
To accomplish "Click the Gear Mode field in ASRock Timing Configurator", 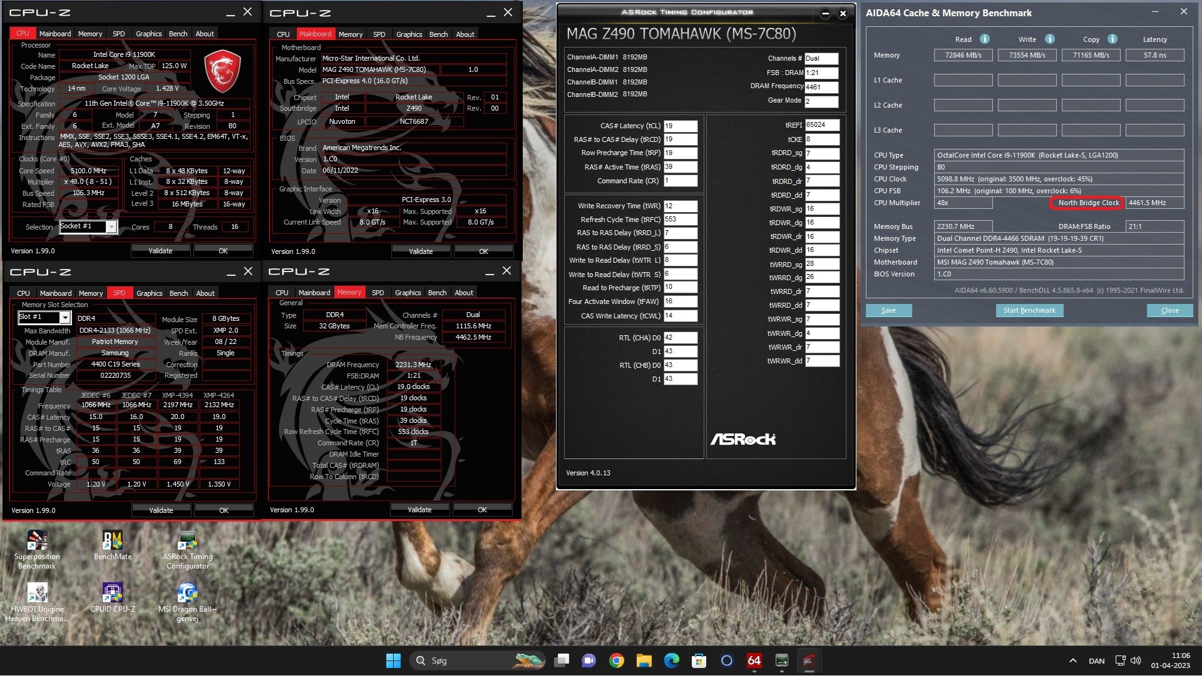I will [x=821, y=101].
